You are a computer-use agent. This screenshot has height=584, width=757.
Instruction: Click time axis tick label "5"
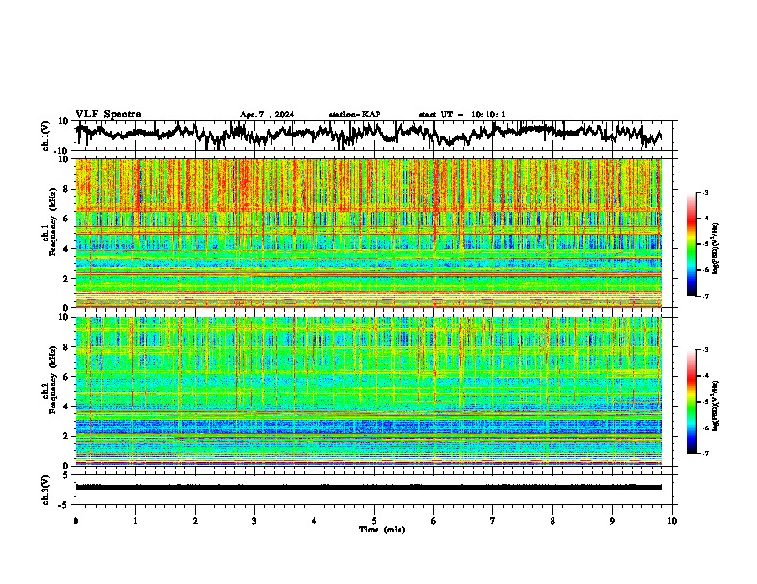click(x=374, y=521)
